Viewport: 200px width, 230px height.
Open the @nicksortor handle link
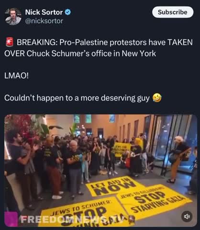tap(44, 21)
